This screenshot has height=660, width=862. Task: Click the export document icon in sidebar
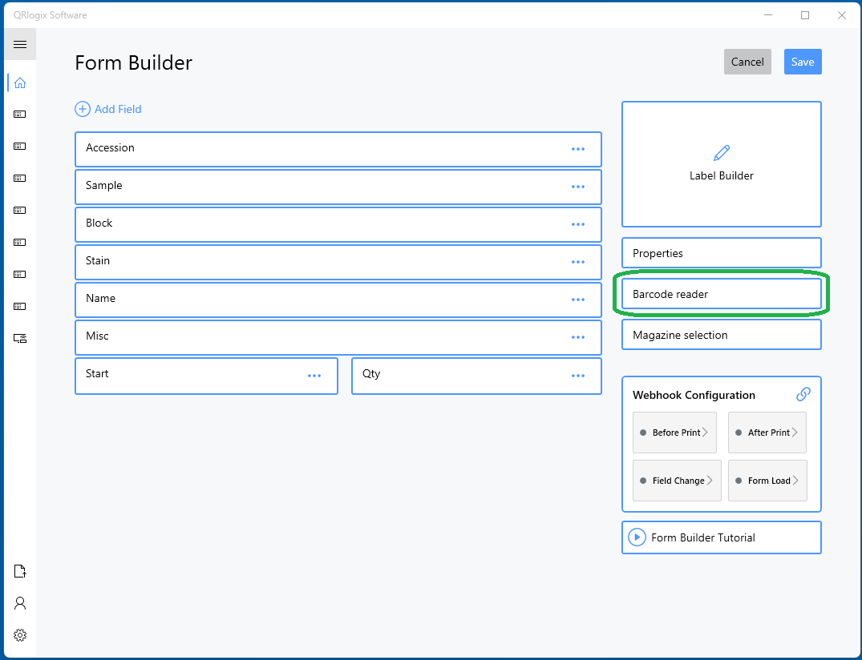point(20,571)
